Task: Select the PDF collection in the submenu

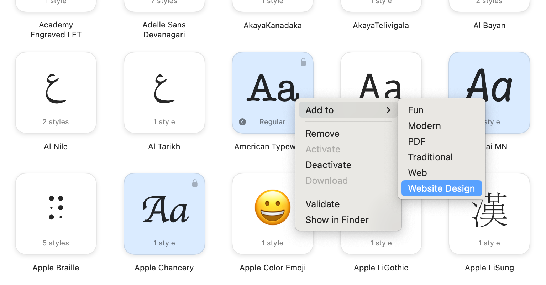Action: (416, 141)
